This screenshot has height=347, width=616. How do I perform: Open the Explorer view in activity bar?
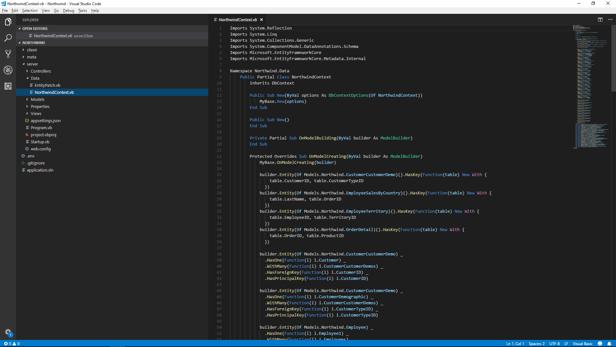8,22
